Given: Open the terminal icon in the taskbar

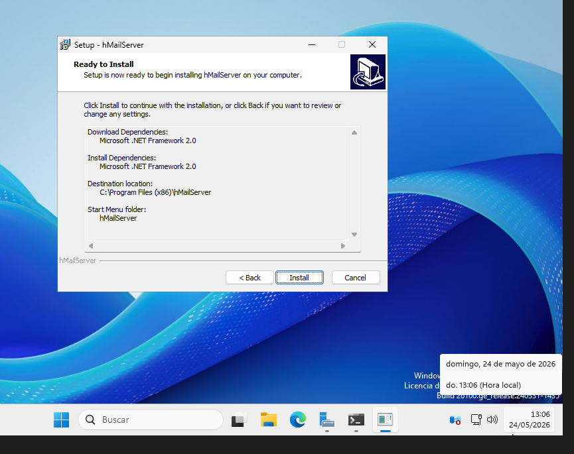Looking at the screenshot, I should (356, 420).
